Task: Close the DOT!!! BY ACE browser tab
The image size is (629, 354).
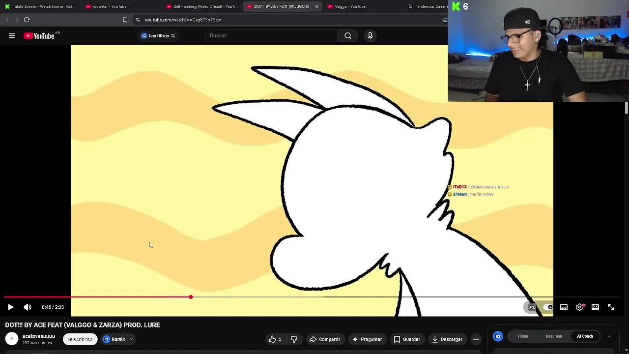Action: pos(316,6)
